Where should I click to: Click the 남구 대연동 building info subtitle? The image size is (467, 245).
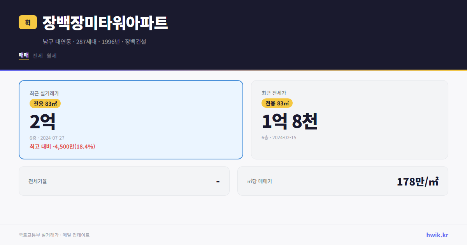[95, 42]
